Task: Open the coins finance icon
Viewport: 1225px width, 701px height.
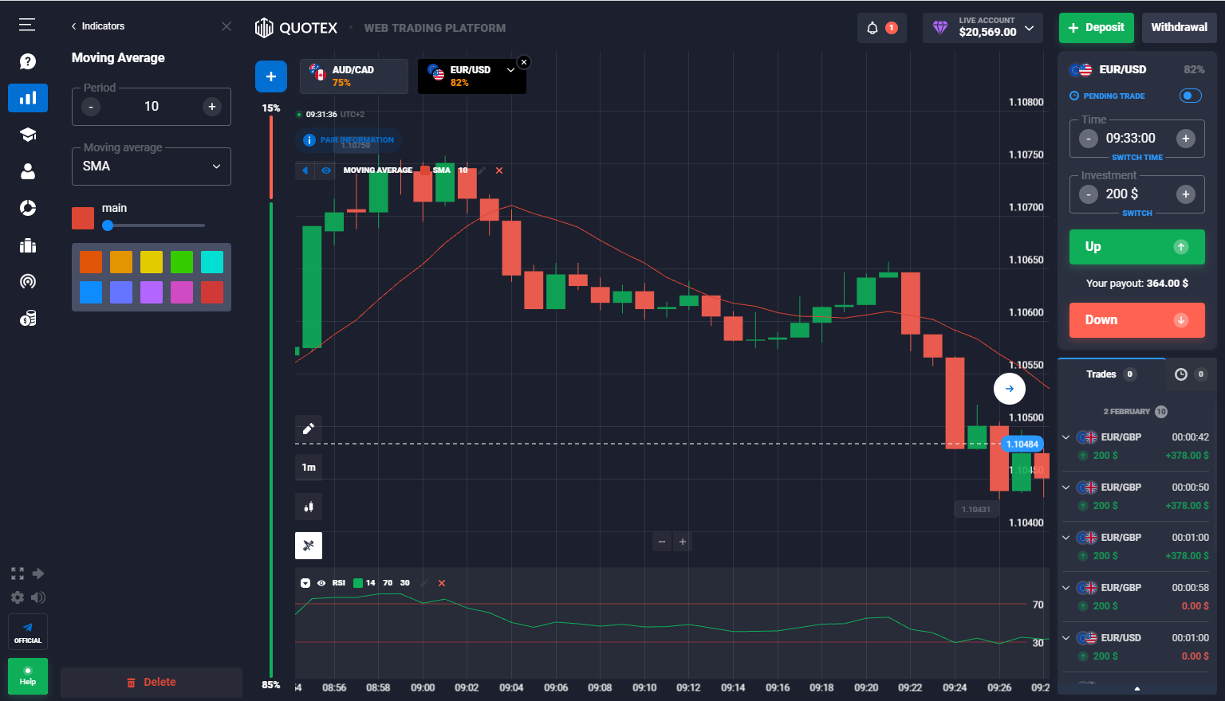Action: click(28, 319)
